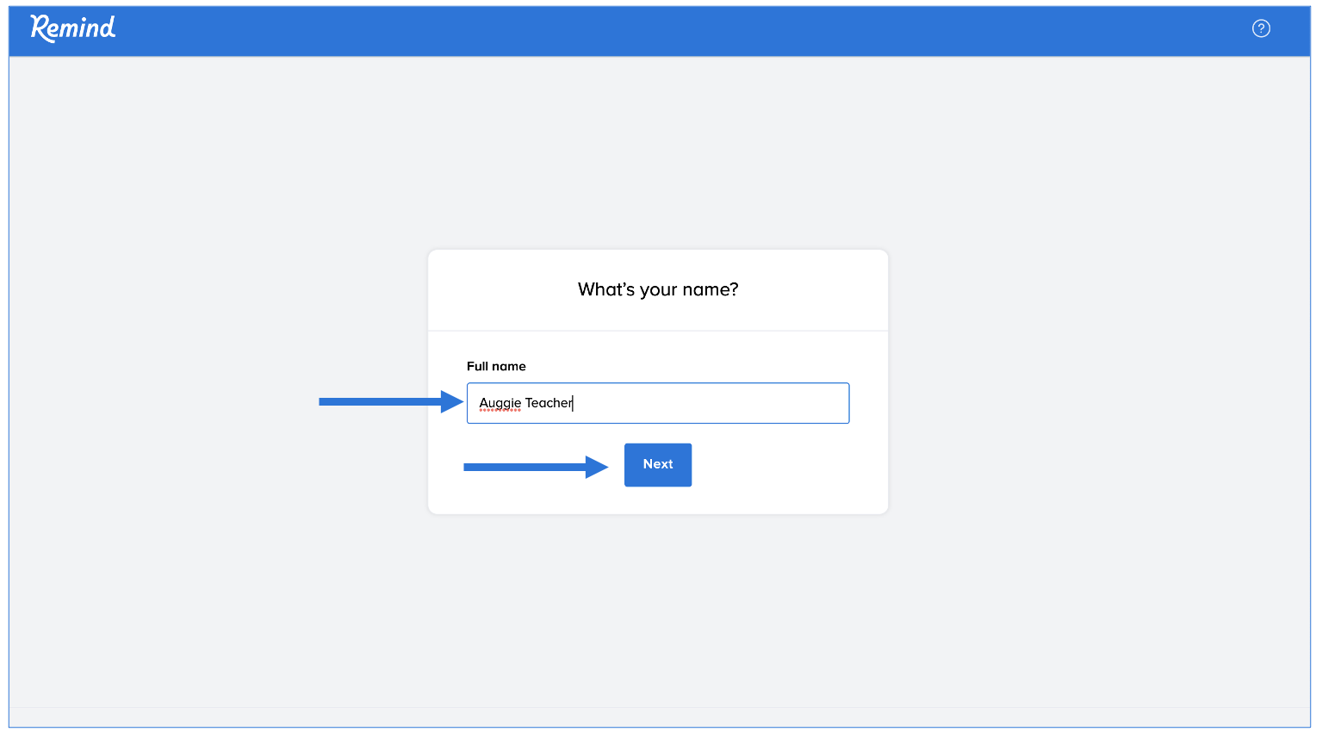Click gray background below the name card
The width and height of the screenshot is (1322, 738).
[x=659, y=611]
